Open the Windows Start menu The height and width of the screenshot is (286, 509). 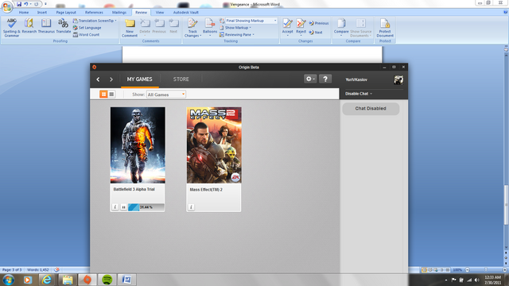pyautogui.click(x=8, y=279)
